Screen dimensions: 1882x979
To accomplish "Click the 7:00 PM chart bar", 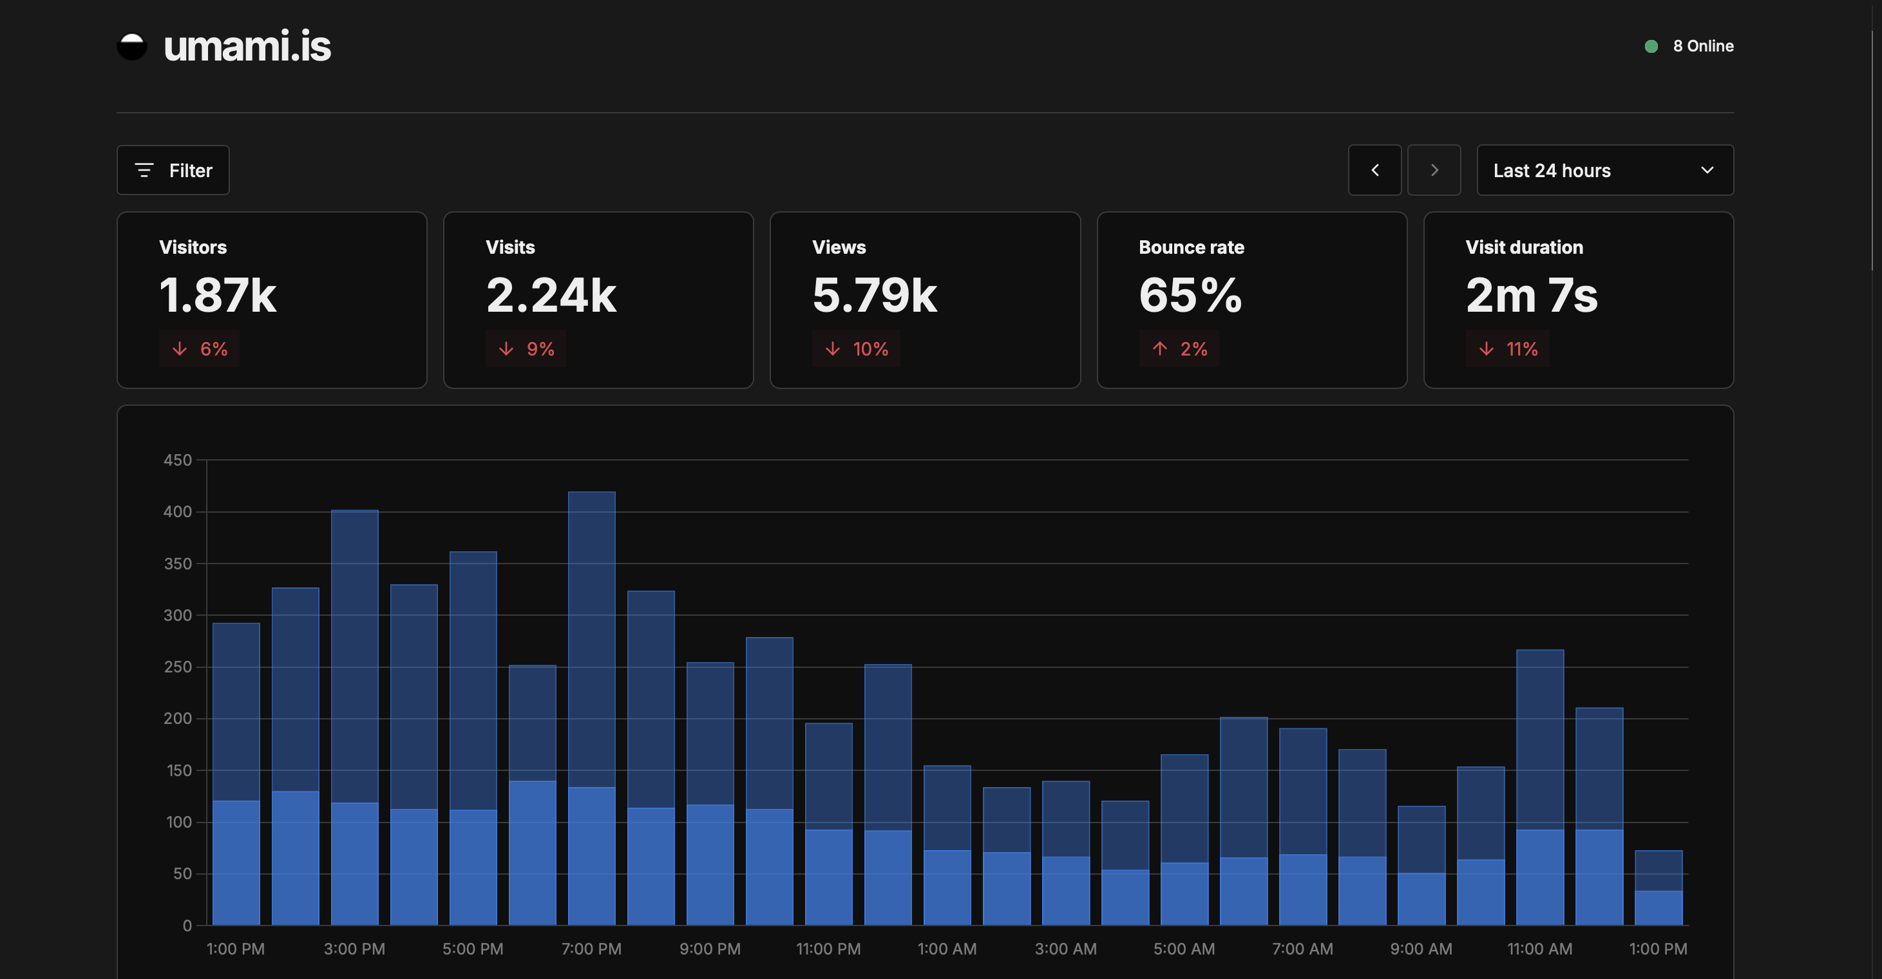I will (591, 708).
